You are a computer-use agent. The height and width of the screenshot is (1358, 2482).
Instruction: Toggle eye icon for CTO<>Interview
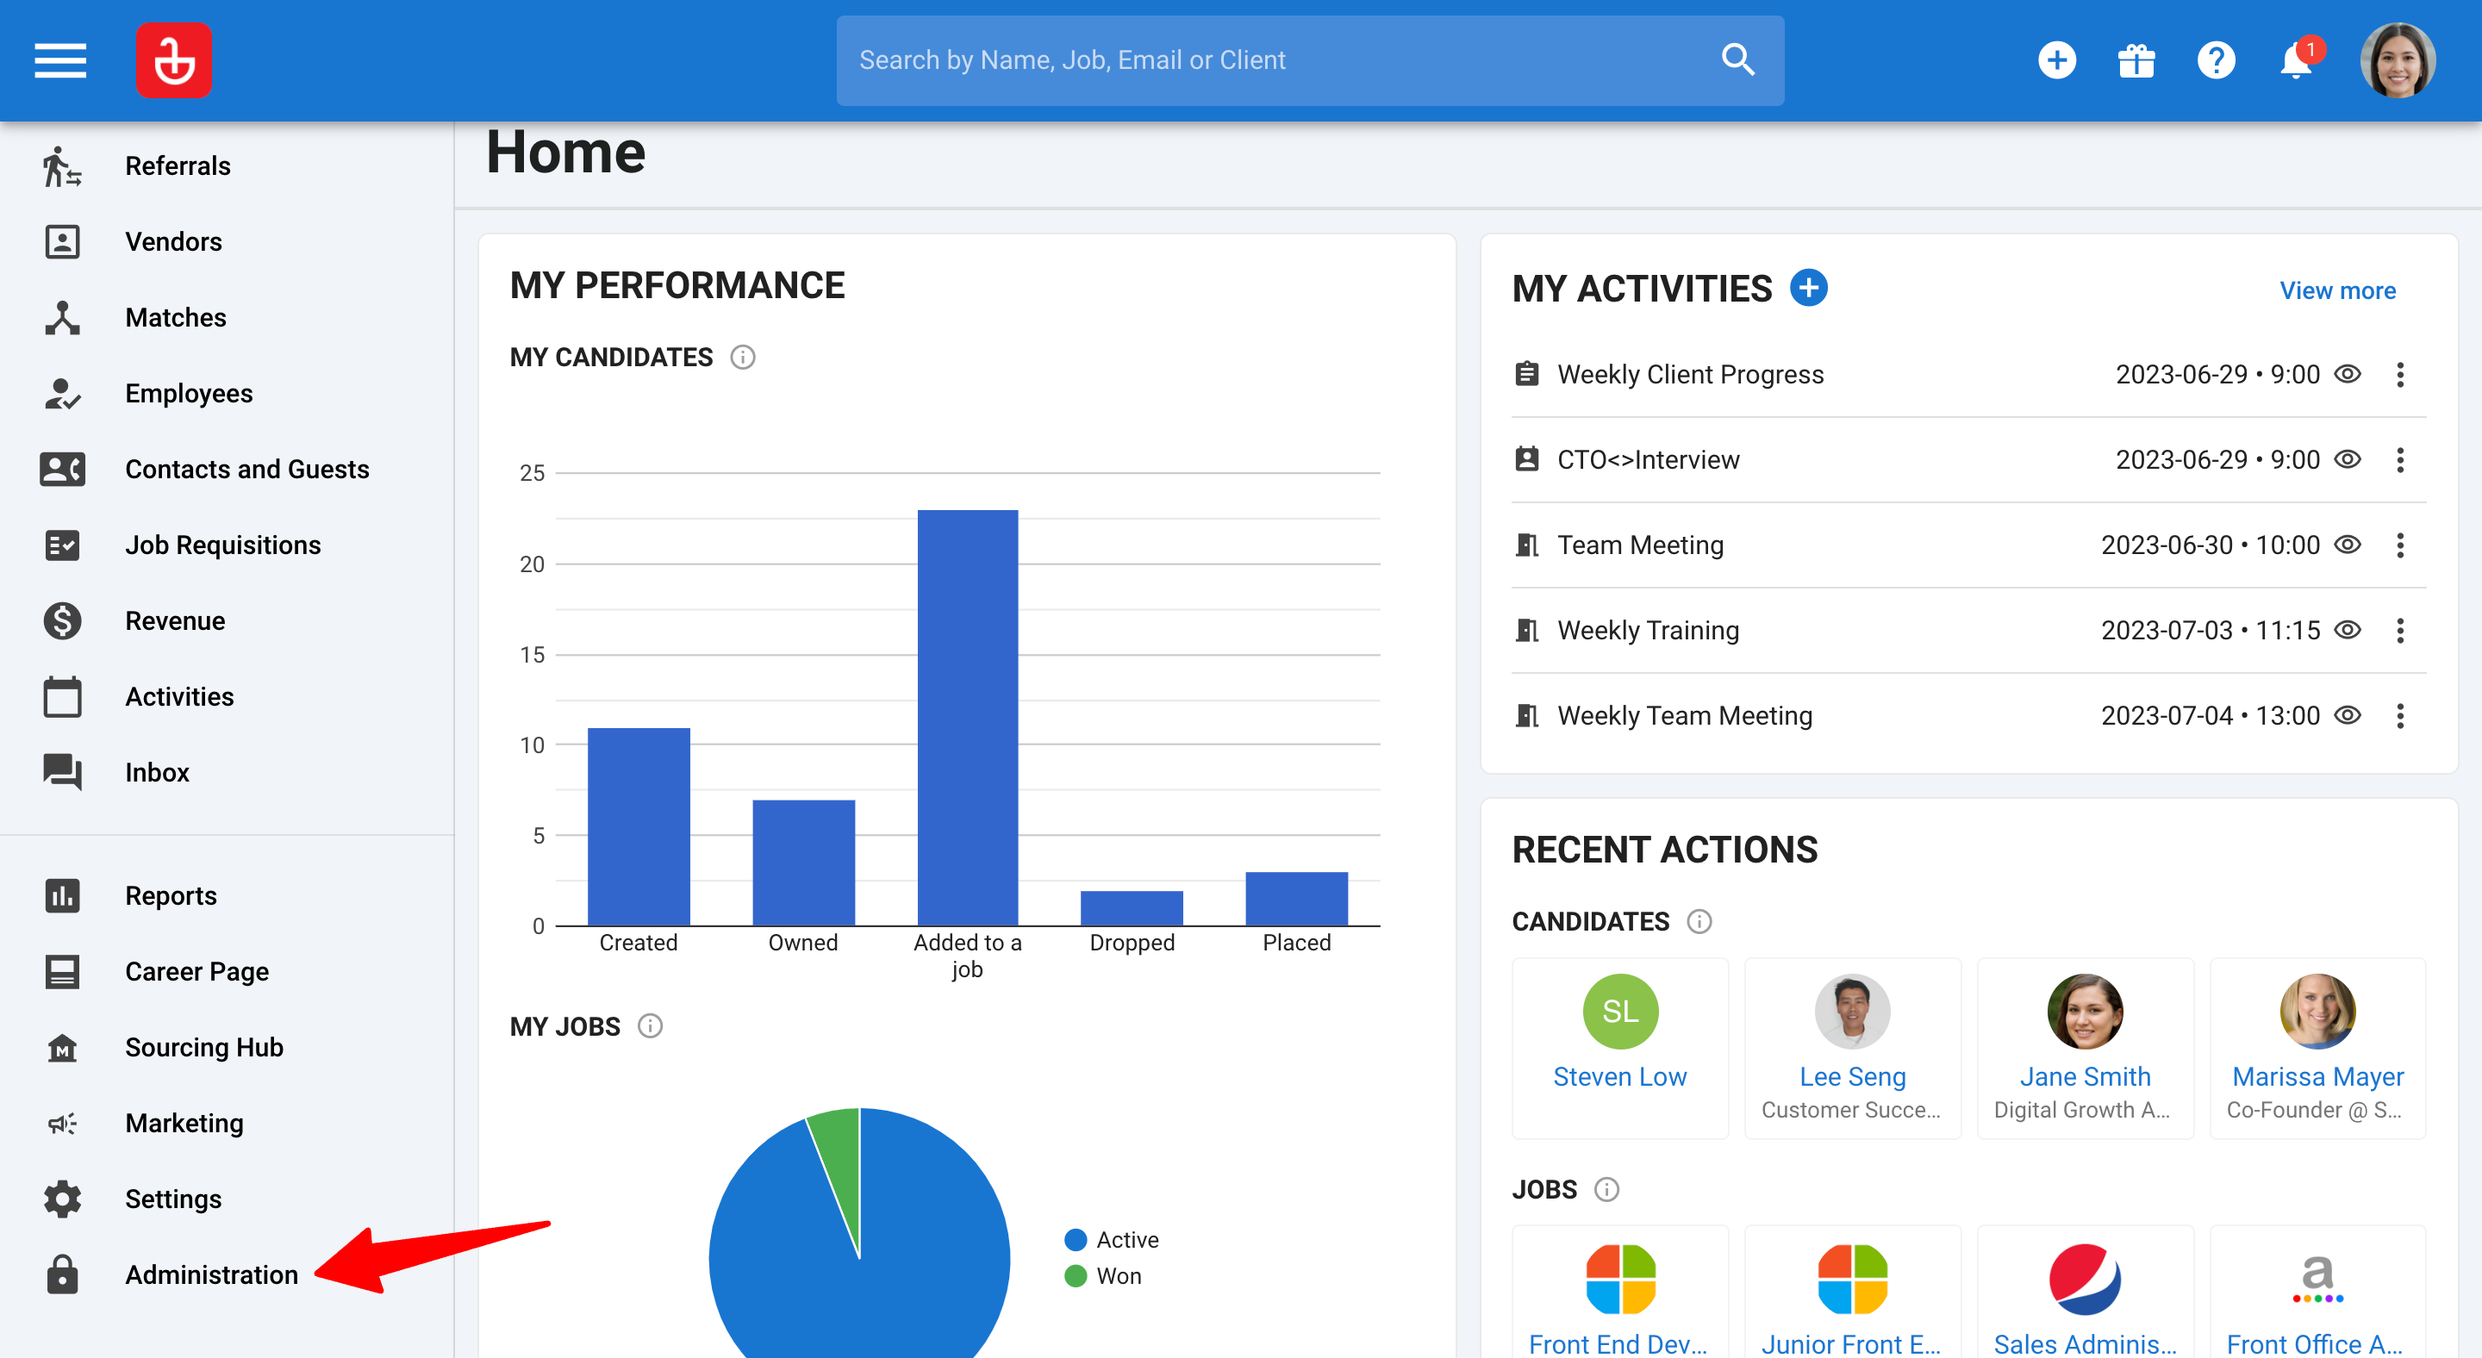point(2347,459)
